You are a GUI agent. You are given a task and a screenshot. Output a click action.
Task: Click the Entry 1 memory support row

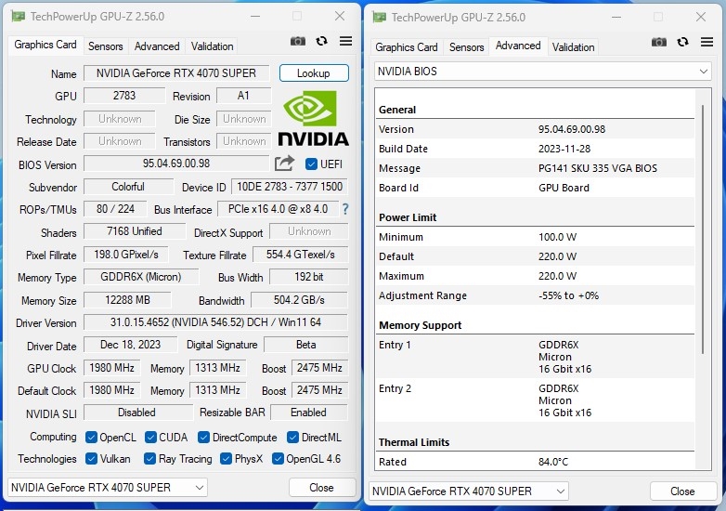(536, 357)
